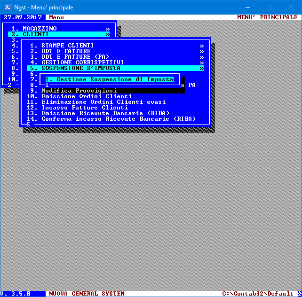Expand the STAMPE CLIENTI submenu arrow
The height and width of the screenshot is (297, 302).
(201, 46)
